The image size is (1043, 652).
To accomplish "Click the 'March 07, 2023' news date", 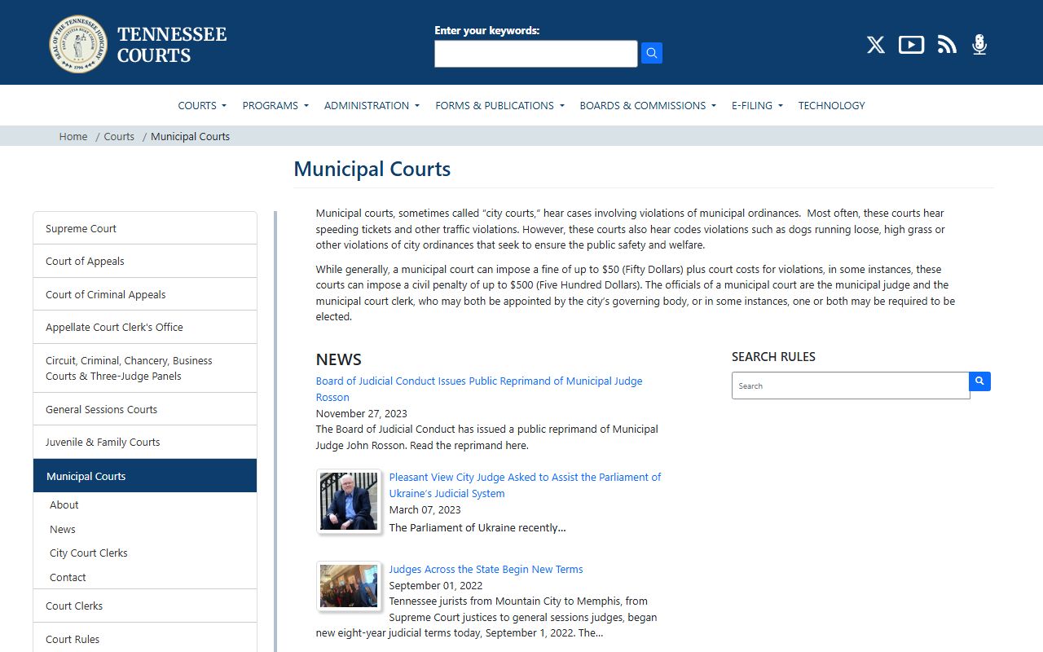I will 425,509.
